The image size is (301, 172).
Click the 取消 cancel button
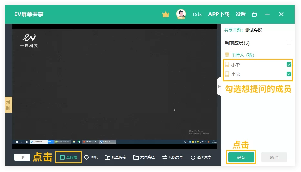pos(274,157)
